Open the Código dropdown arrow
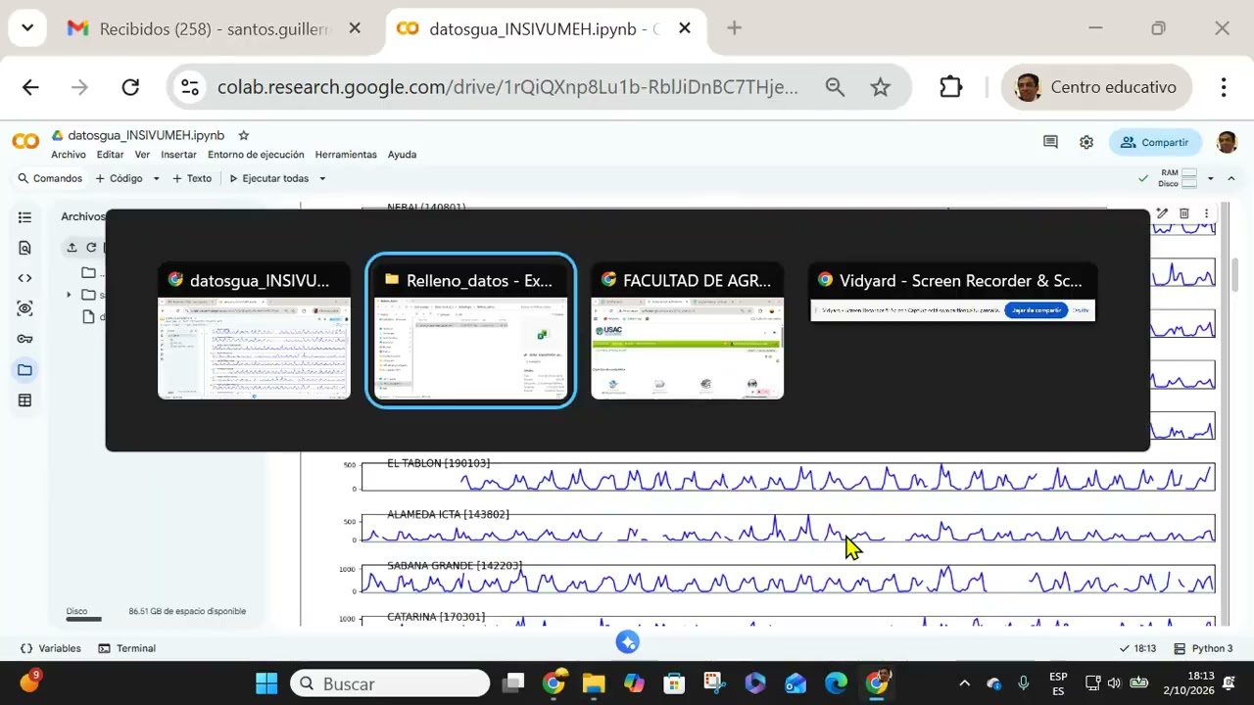This screenshot has width=1254, height=705. click(155, 178)
